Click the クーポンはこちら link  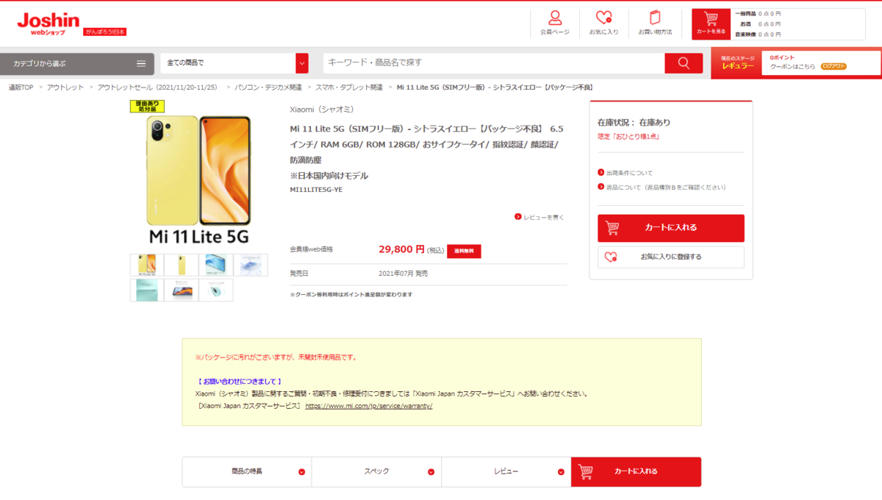792,67
